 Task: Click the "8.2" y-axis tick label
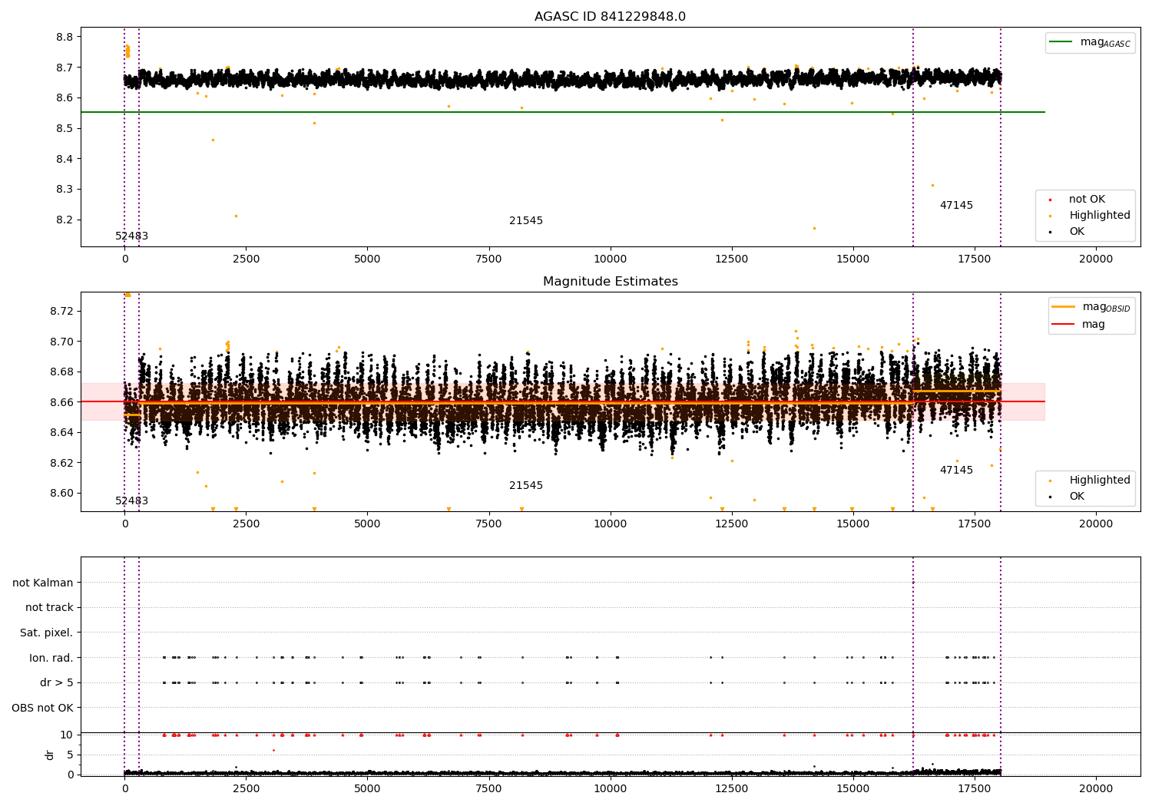[x=65, y=220]
